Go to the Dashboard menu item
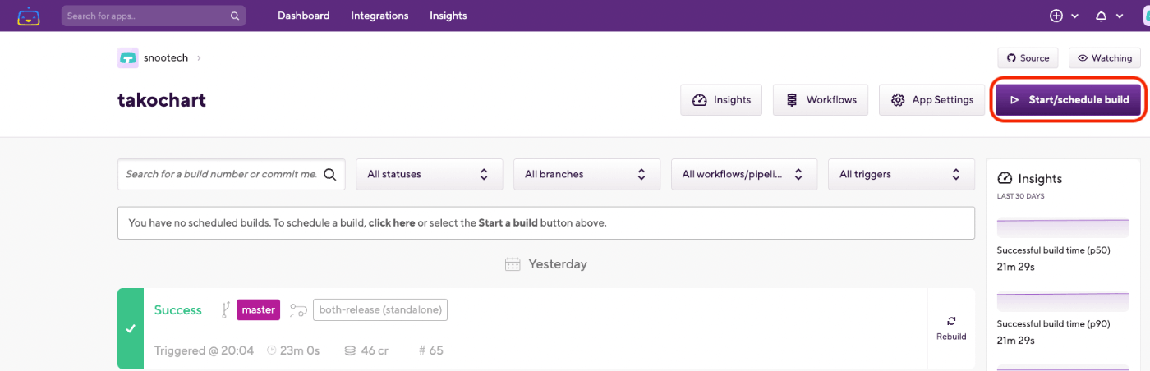 [303, 16]
